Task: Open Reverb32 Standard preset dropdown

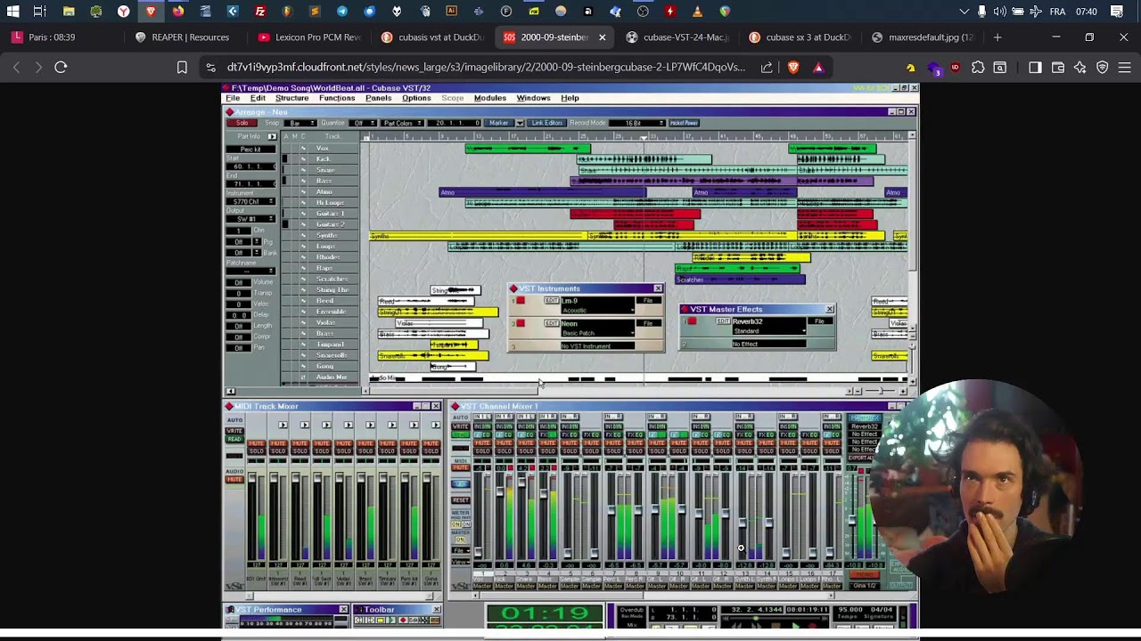Action: [768, 331]
